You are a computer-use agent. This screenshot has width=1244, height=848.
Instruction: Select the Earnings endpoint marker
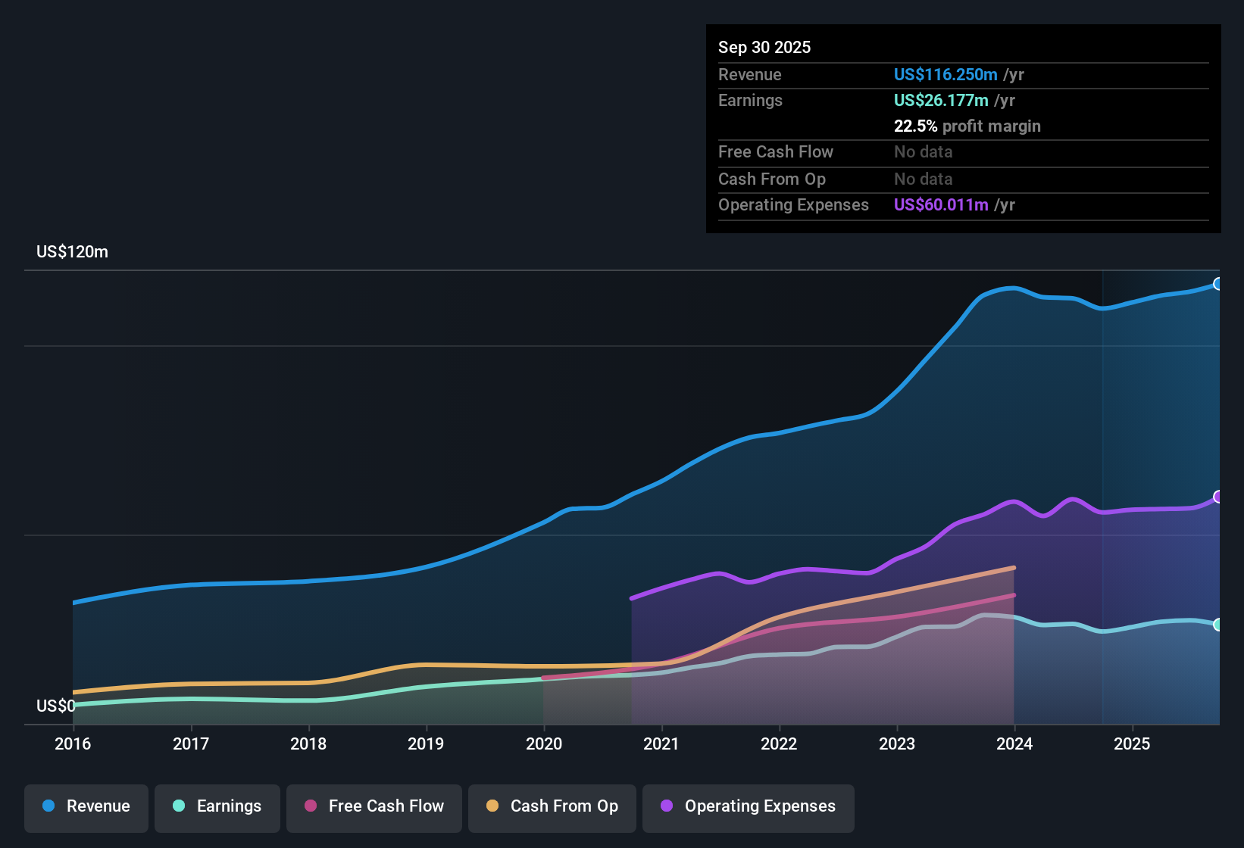(x=1218, y=625)
